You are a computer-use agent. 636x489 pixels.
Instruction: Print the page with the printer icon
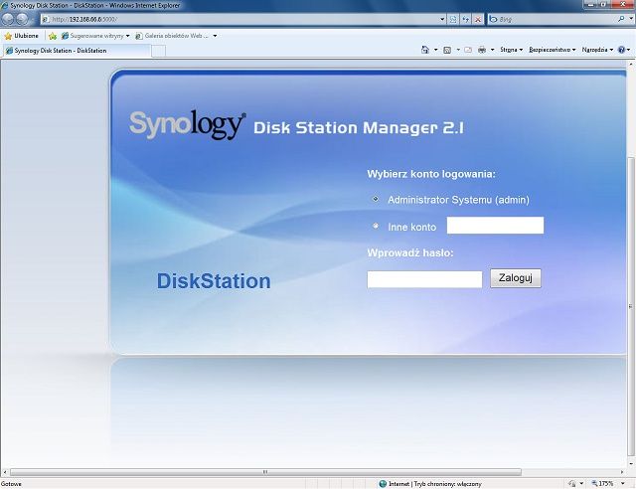[482, 50]
